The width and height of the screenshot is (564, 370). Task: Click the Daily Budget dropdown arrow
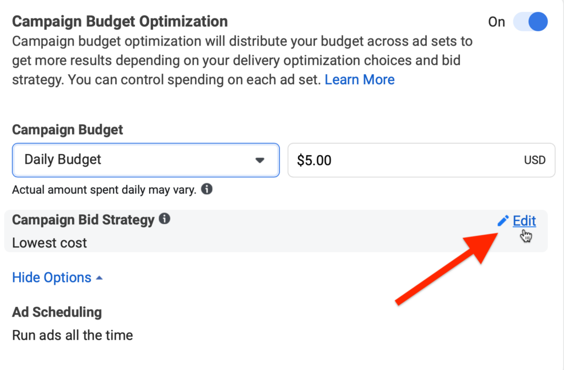260,161
